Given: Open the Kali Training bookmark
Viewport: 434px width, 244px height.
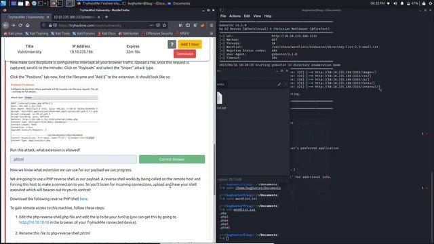Looking at the screenshot, I should click(x=37, y=33).
